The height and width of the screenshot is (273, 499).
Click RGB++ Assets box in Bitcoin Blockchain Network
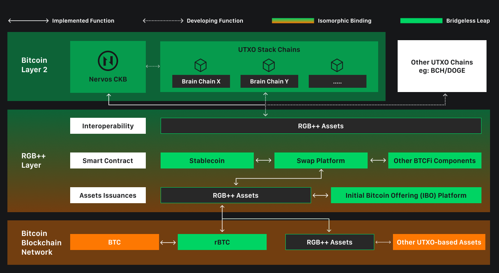[x=330, y=242]
